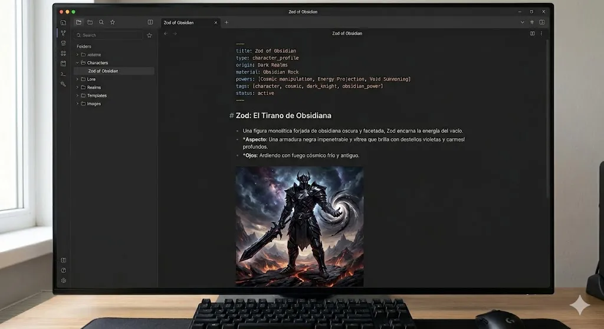The width and height of the screenshot is (604, 329).
Task: Click the 'title: Zod of Gbsidian' line
Action: pos(266,51)
